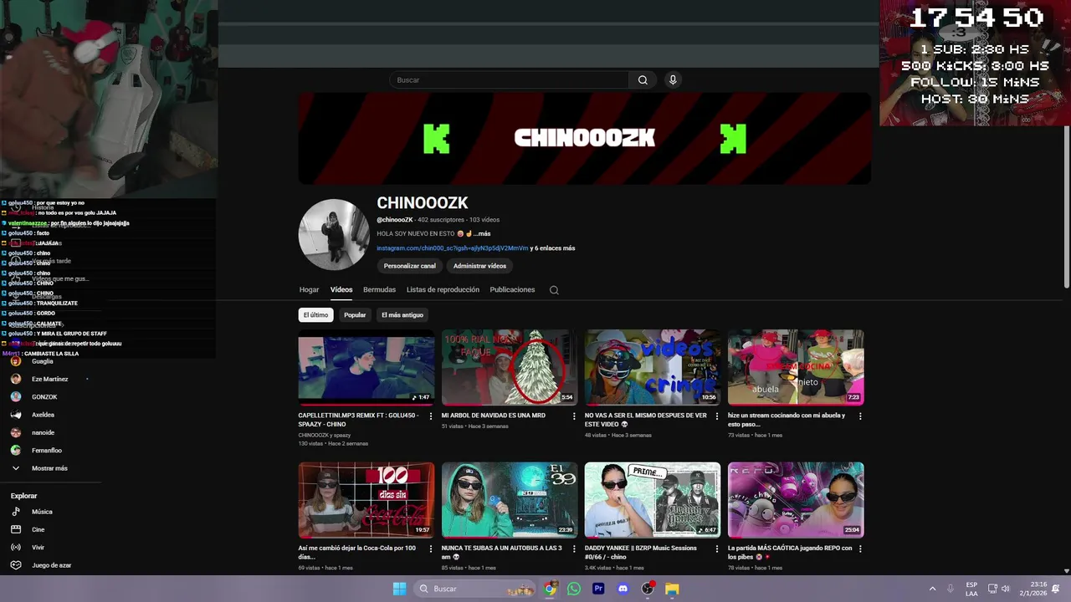Play 100 días sin Coca-Cola thumbnail
Image resolution: width=1071 pixels, height=602 pixels.
click(366, 500)
